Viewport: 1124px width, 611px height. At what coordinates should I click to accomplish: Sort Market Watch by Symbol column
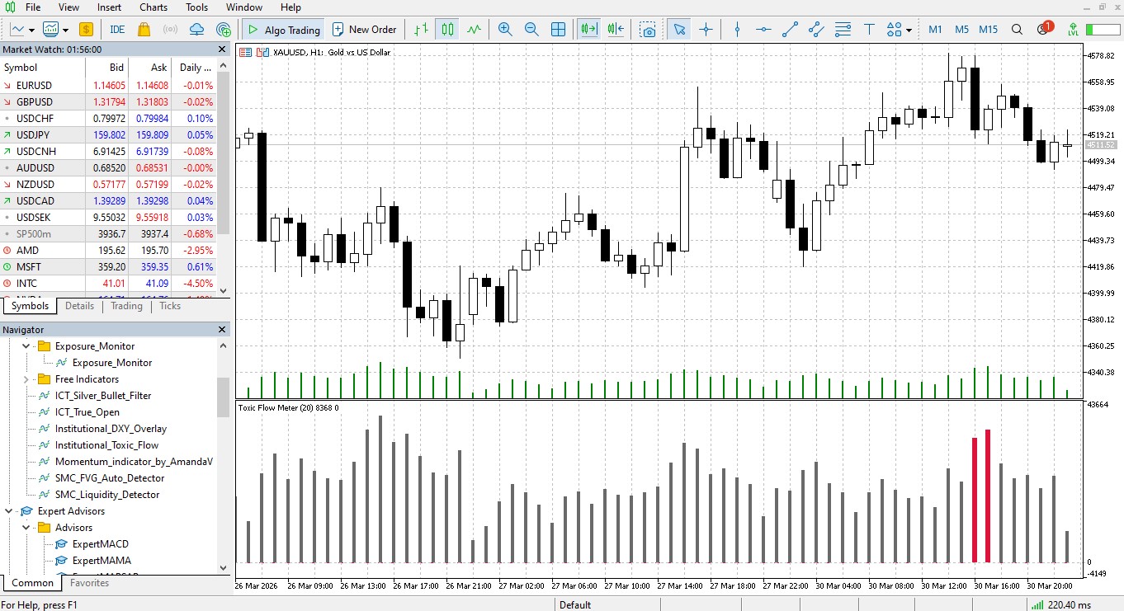(42, 68)
